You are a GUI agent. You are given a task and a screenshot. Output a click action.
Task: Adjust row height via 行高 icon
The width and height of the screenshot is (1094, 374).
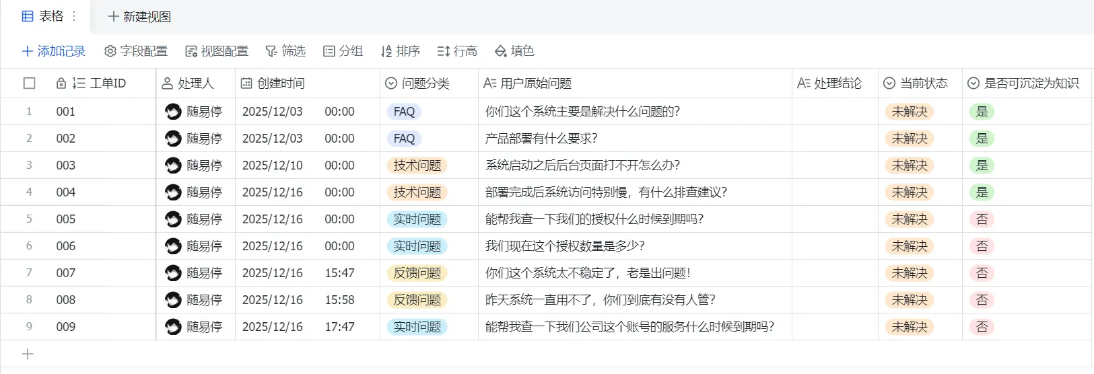tap(443, 51)
